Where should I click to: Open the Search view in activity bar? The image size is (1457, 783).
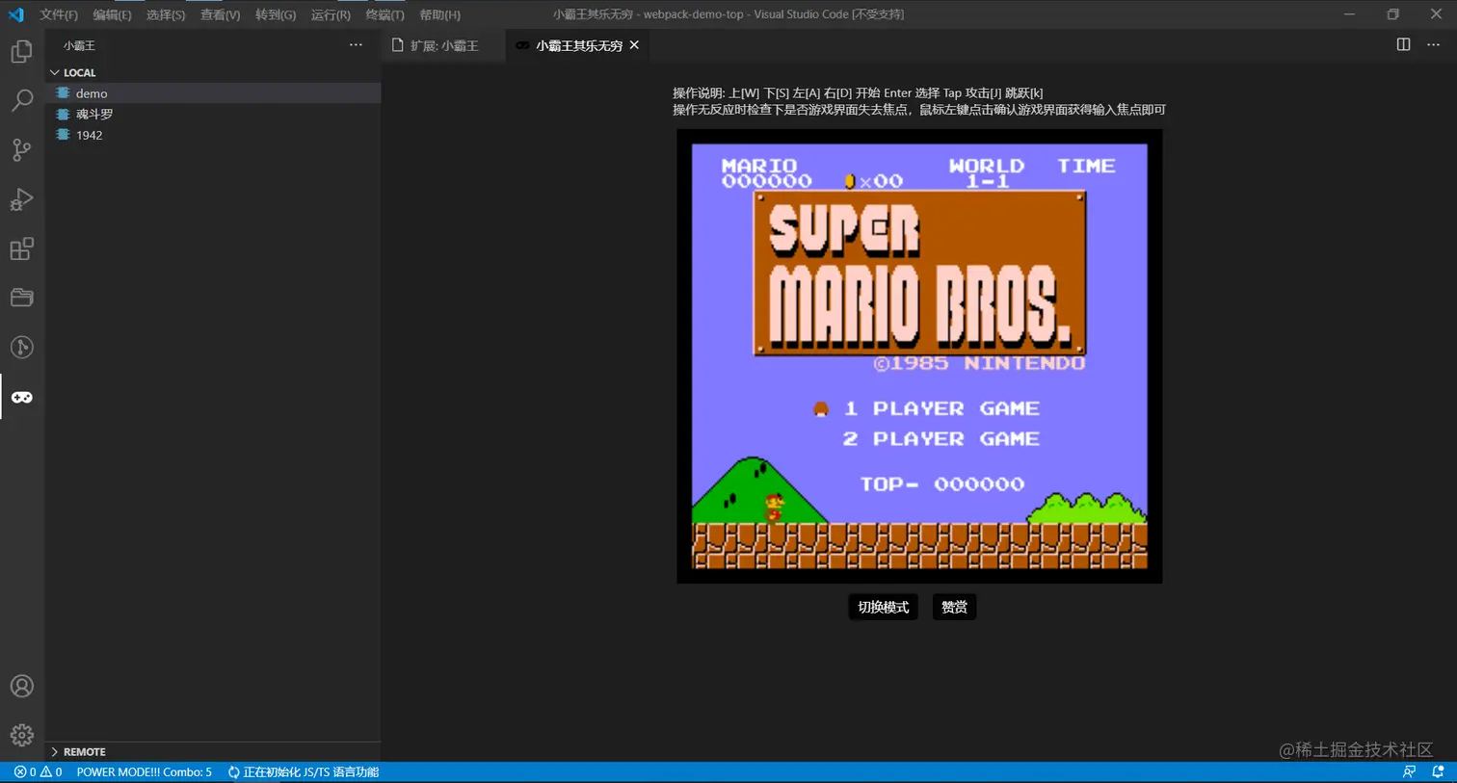(x=21, y=100)
